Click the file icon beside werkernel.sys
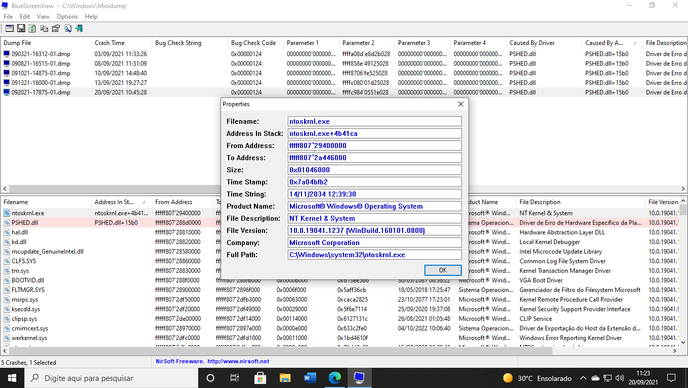The height and width of the screenshot is (388, 688). click(x=7, y=338)
